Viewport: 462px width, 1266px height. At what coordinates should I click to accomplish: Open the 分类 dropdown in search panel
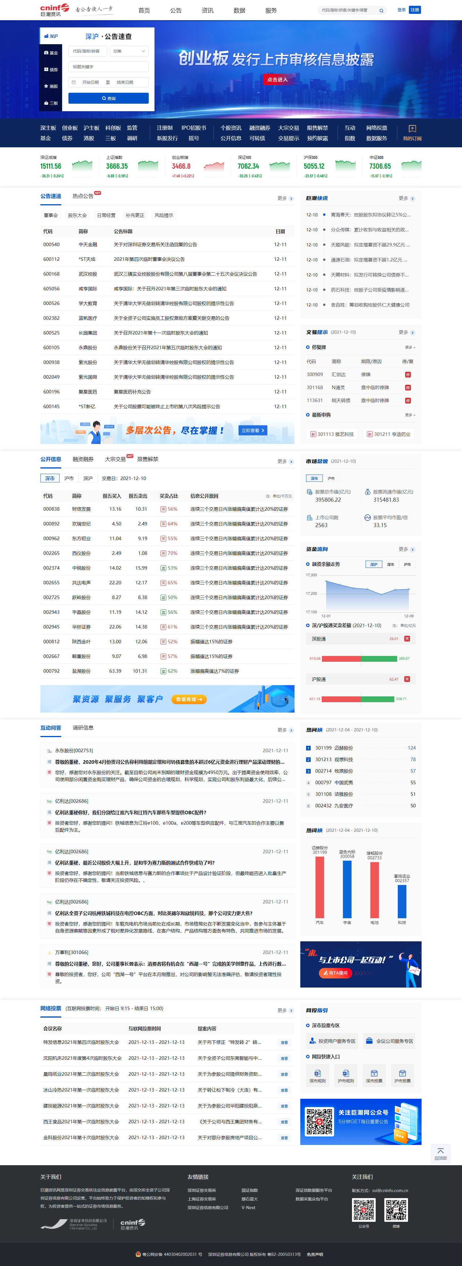(x=129, y=51)
